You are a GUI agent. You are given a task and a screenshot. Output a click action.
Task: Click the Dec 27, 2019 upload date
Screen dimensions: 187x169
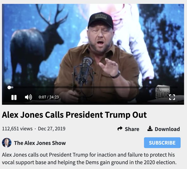(x=51, y=129)
